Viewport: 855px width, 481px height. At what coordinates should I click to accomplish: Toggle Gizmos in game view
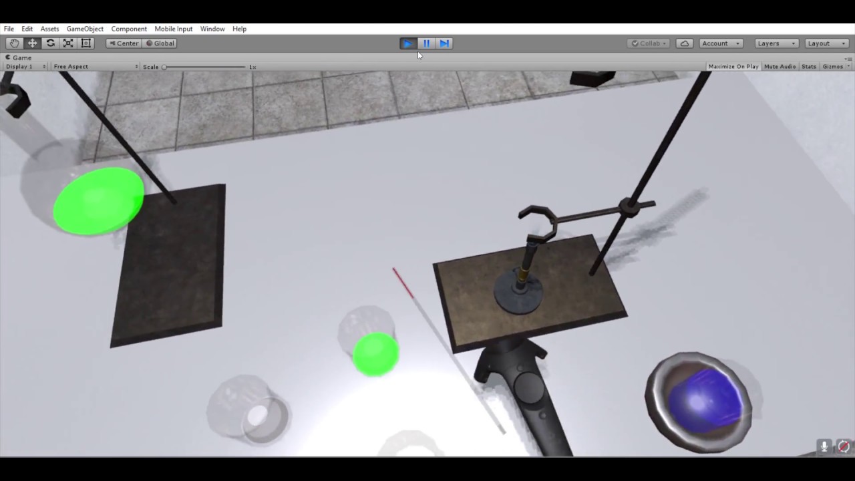(x=832, y=67)
